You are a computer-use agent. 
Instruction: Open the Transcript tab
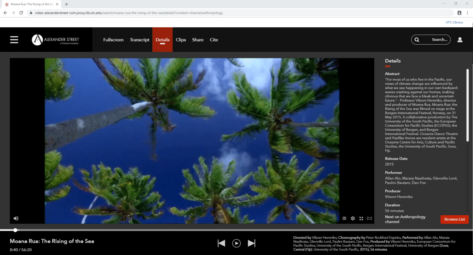[x=139, y=40]
